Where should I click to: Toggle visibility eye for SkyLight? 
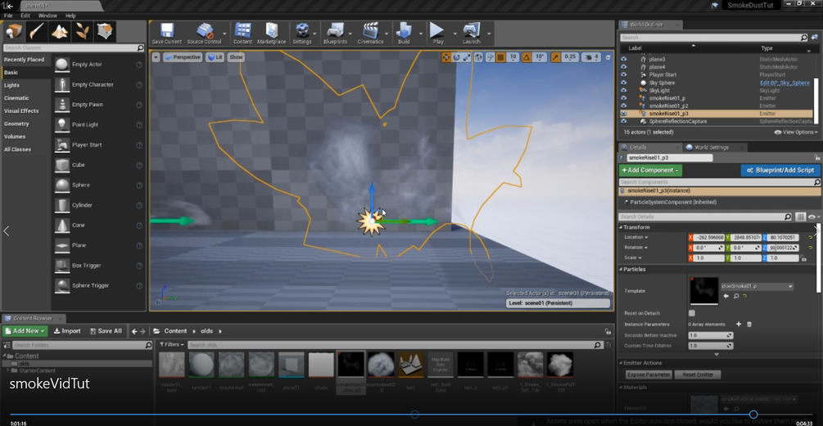point(623,90)
